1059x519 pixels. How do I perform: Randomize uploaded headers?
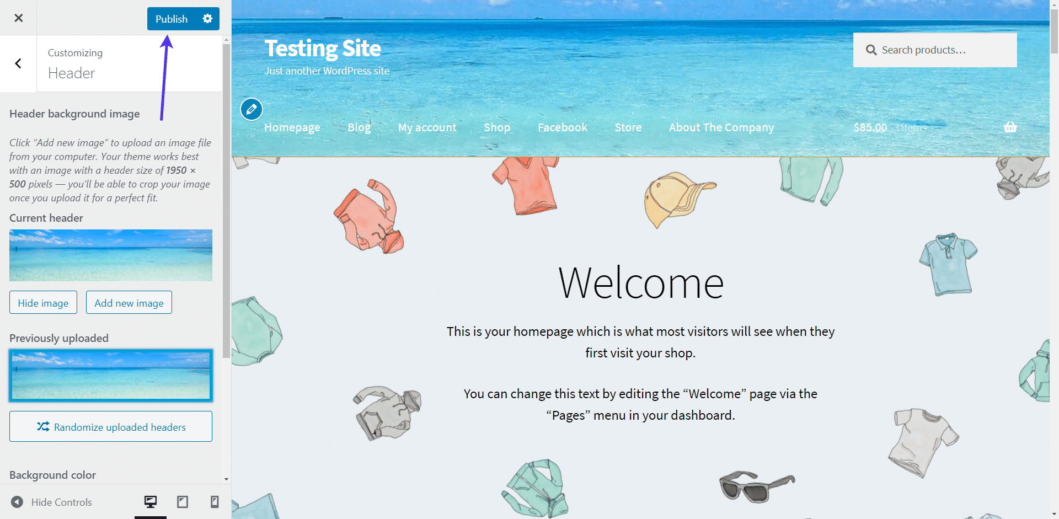tap(111, 426)
